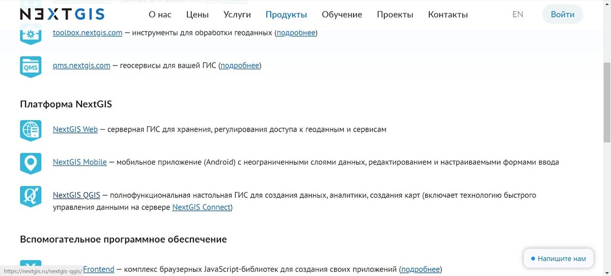Click the NextGIS QGIS icon
This screenshot has width=611, height=276.
coord(31,196)
